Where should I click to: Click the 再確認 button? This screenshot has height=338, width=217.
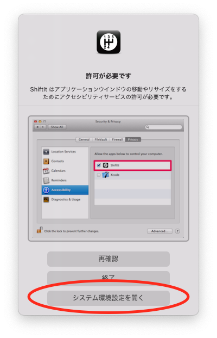coord(108,259)
